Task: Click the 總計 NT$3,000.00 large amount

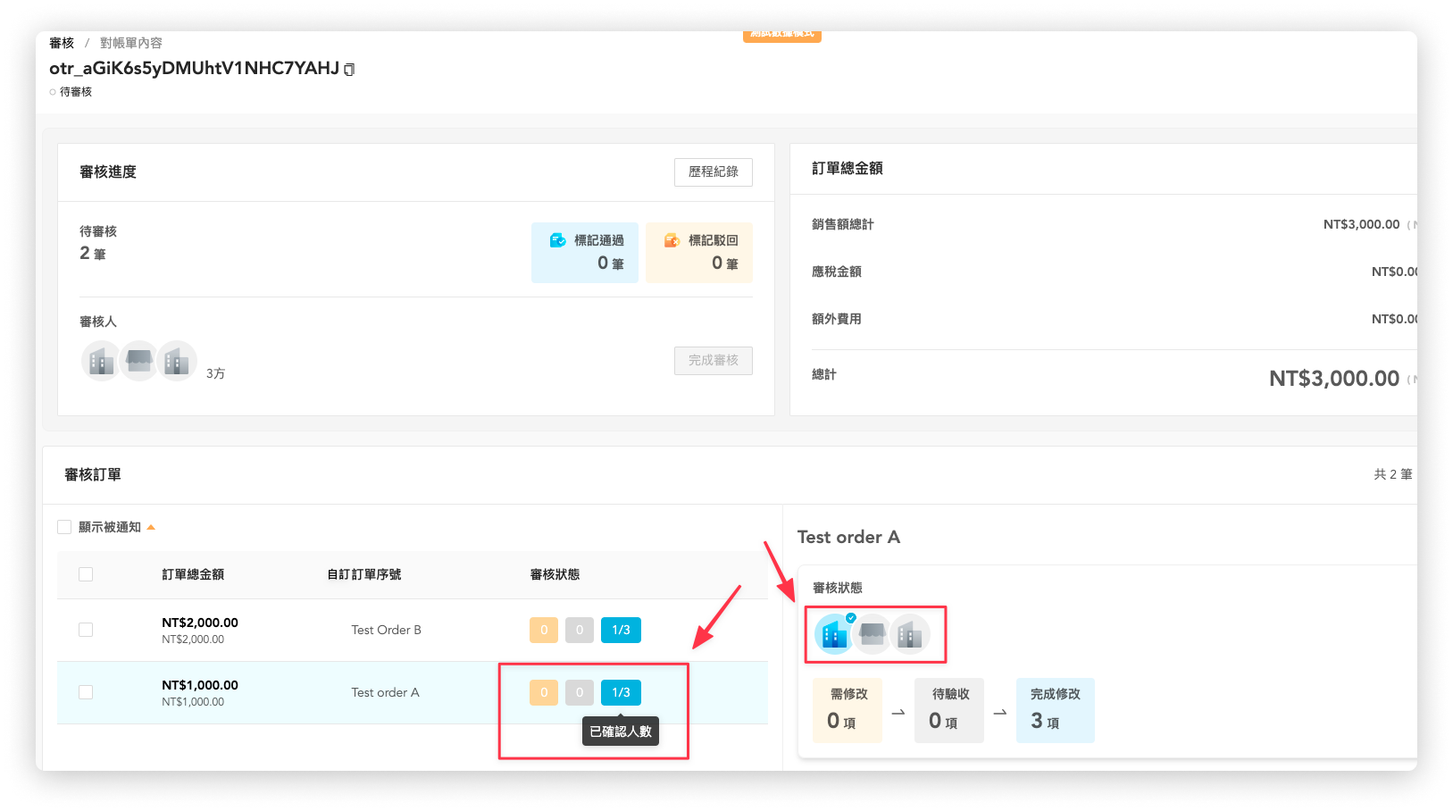Action: coord(1334,379)
